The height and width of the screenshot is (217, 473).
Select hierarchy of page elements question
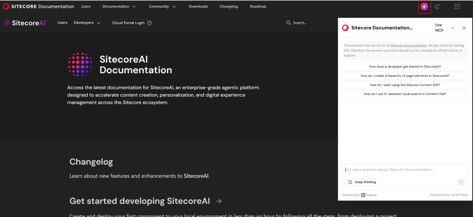click(x=405, y=76)
